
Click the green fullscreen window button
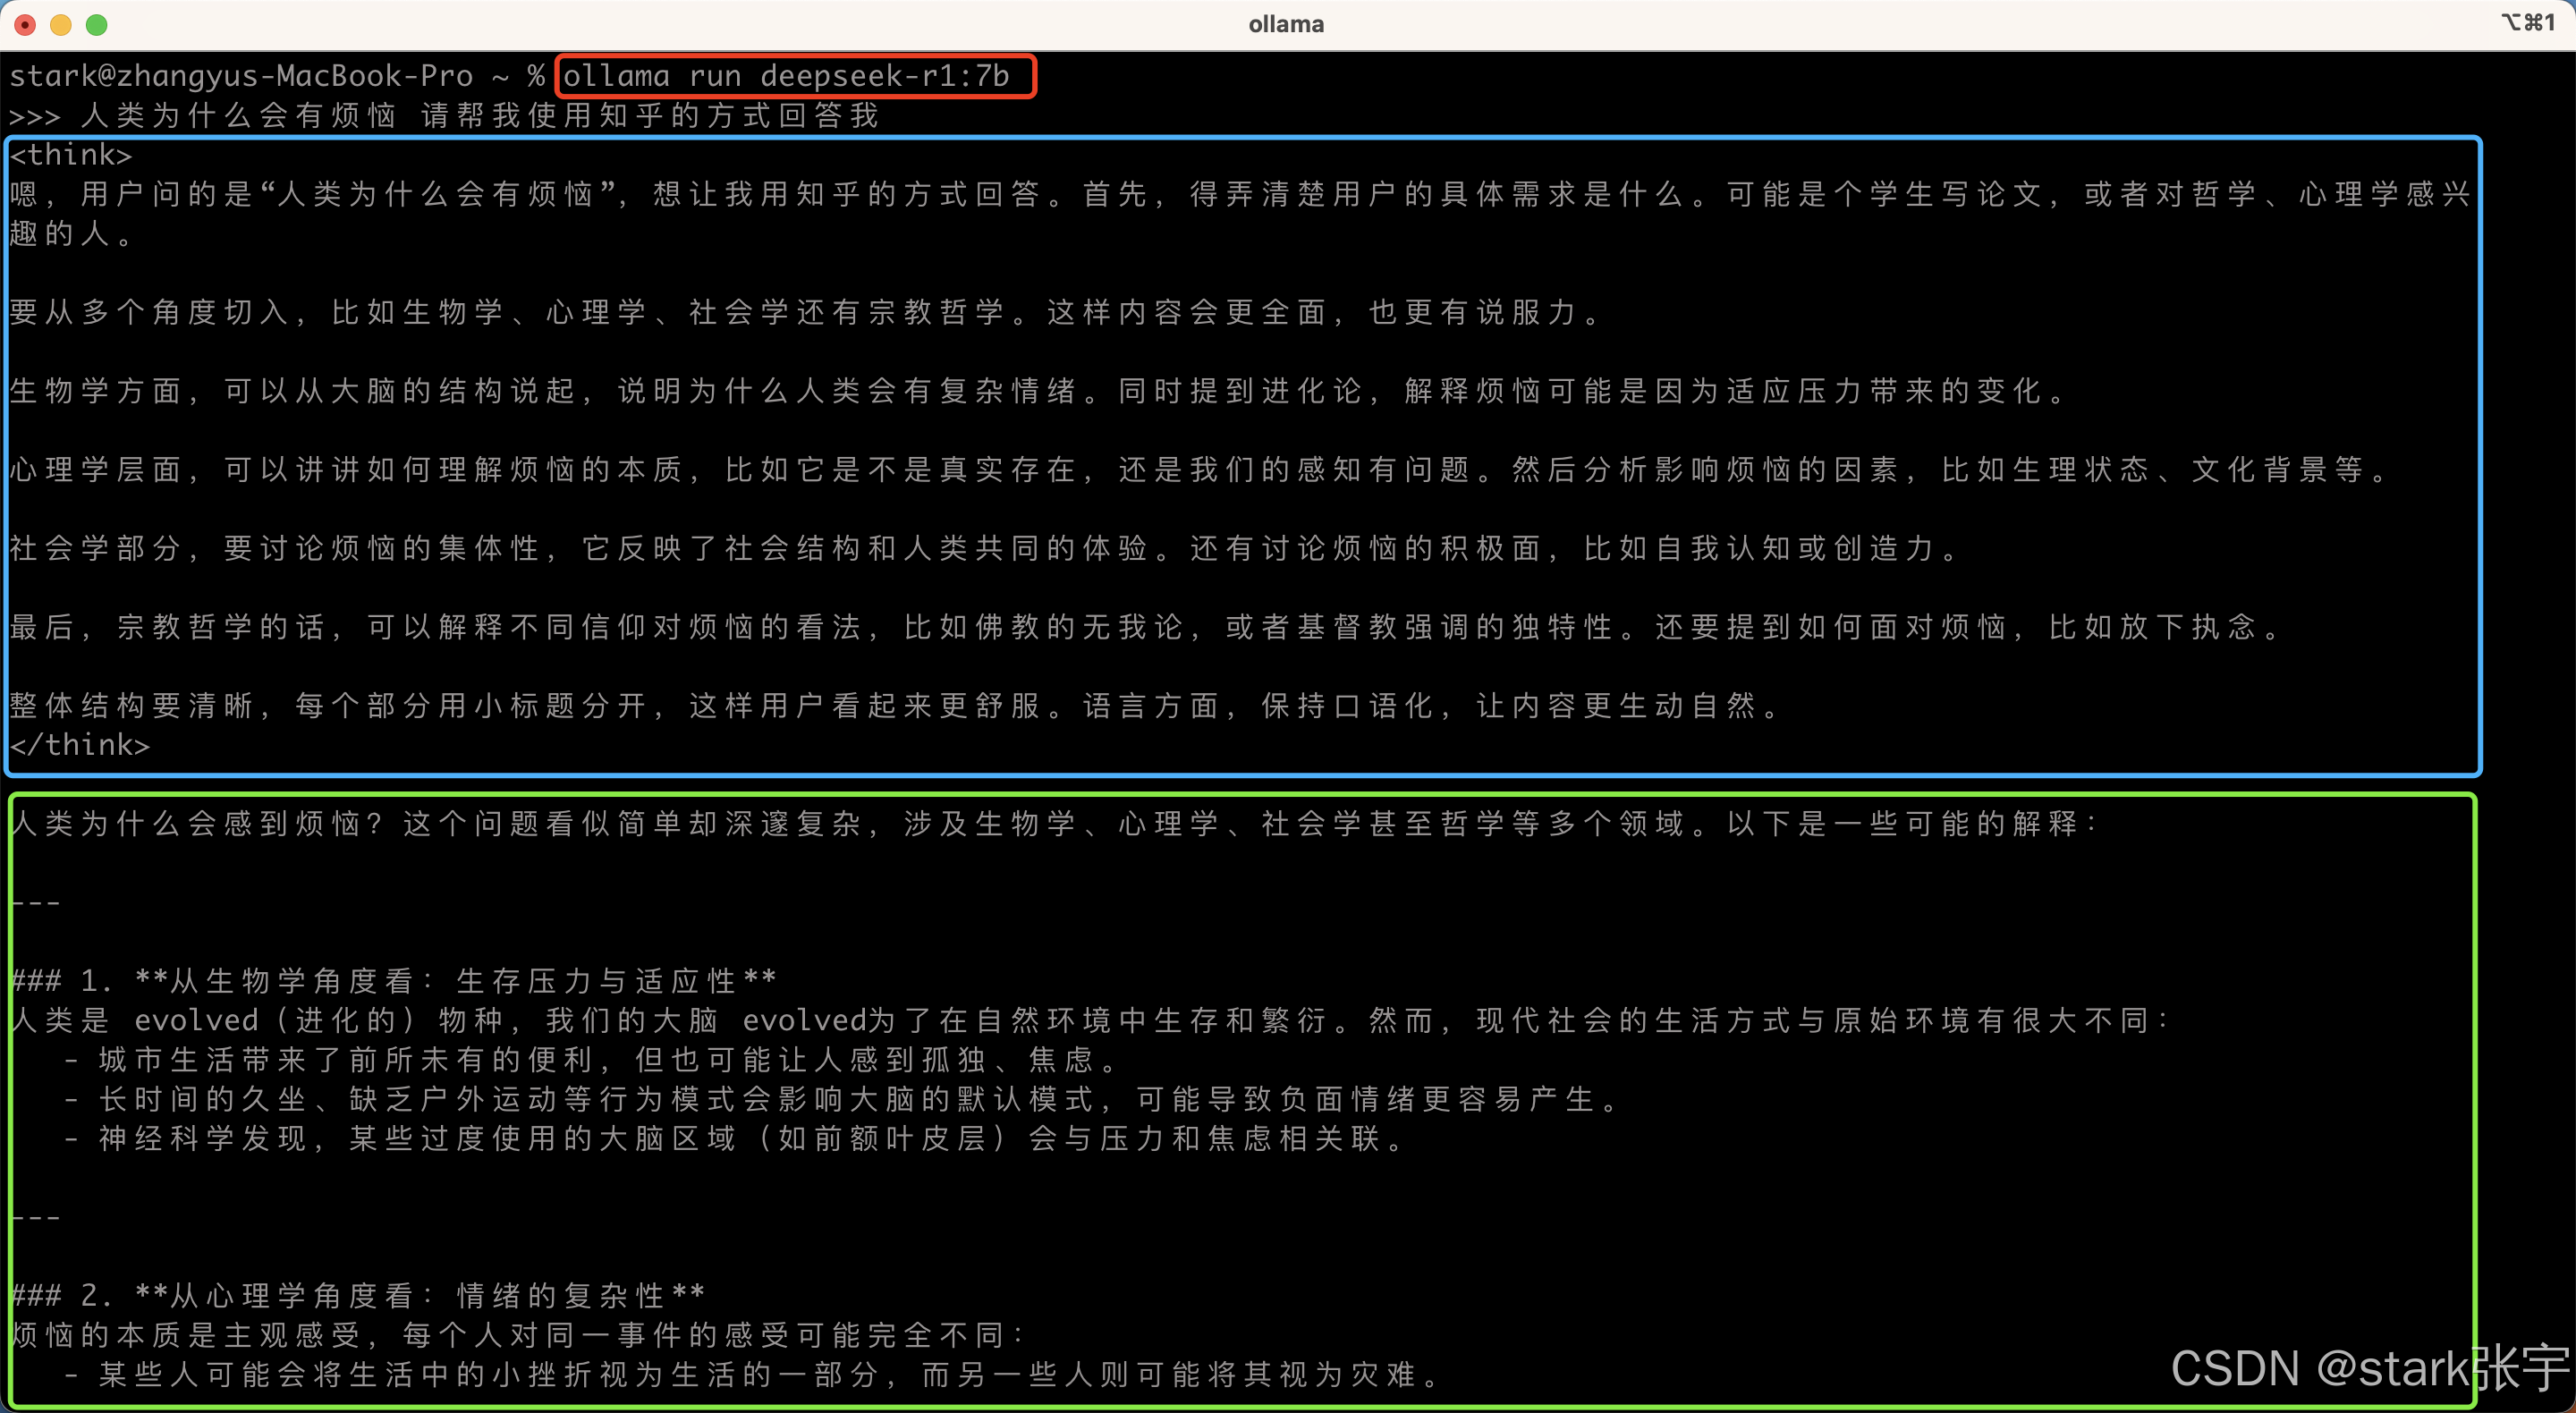click(97, 25)
